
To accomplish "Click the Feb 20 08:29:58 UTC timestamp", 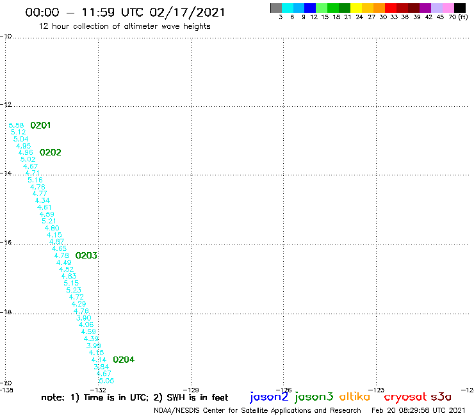I will click(418, 410).
